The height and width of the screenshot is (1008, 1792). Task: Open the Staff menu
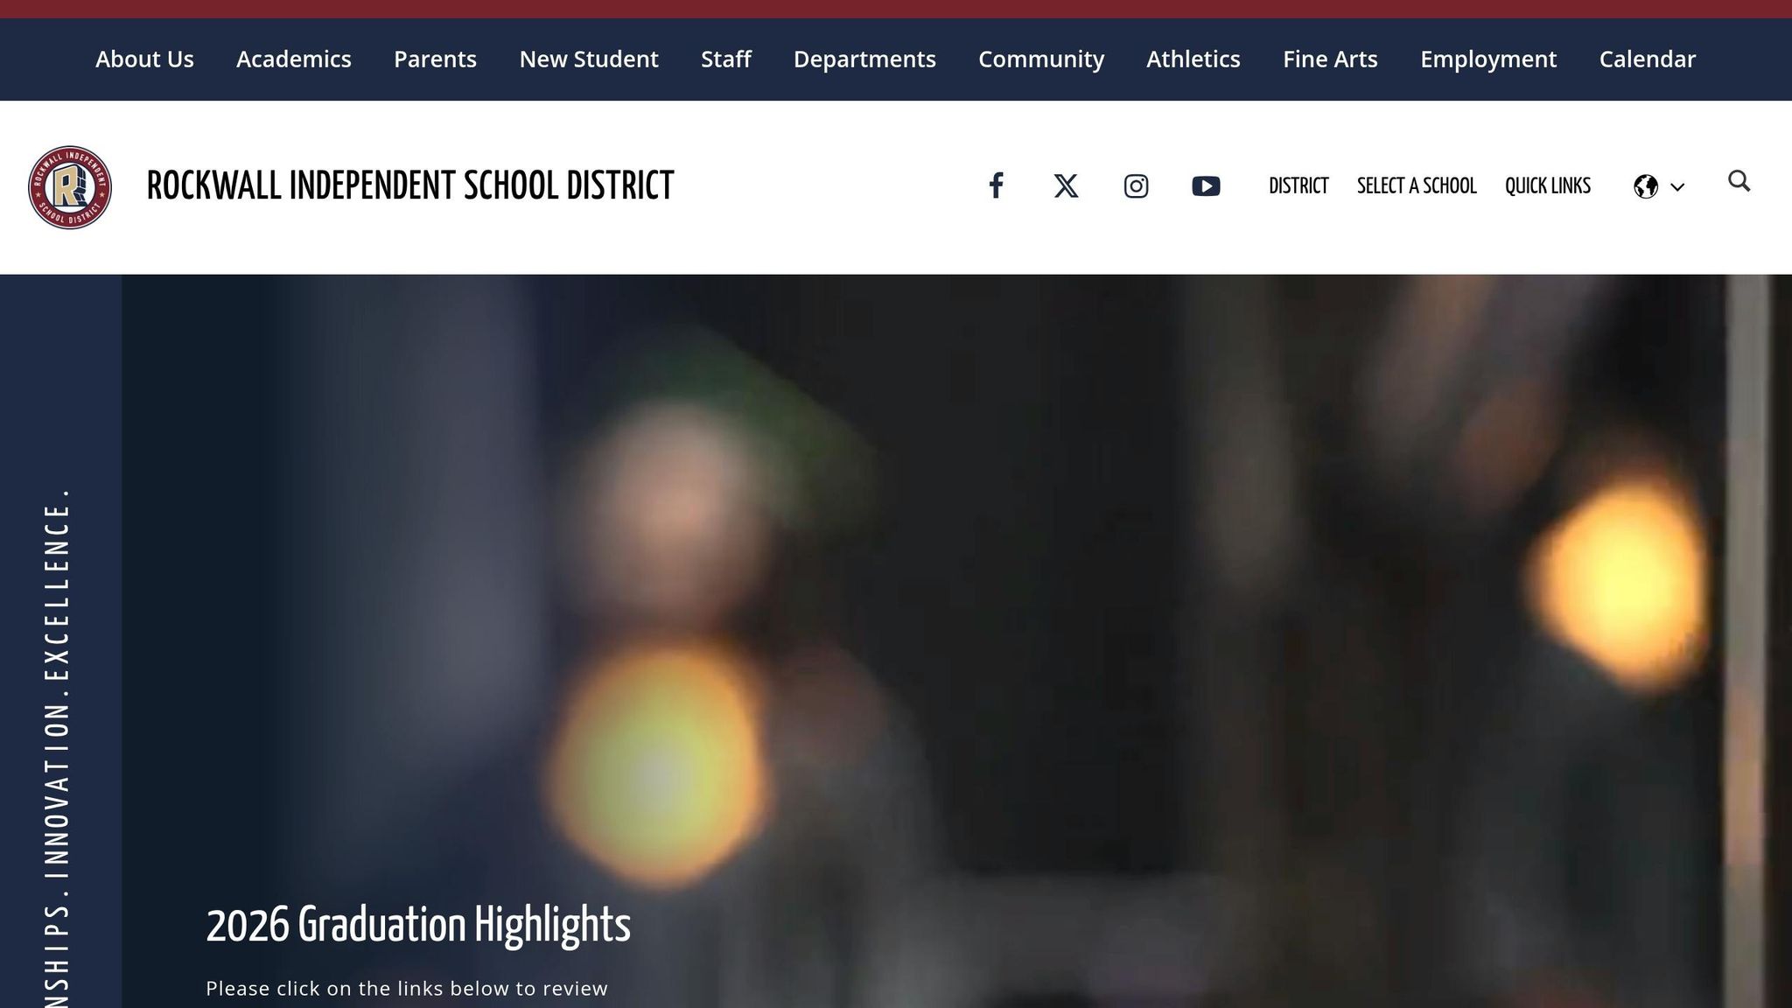[x=726, y=59]
